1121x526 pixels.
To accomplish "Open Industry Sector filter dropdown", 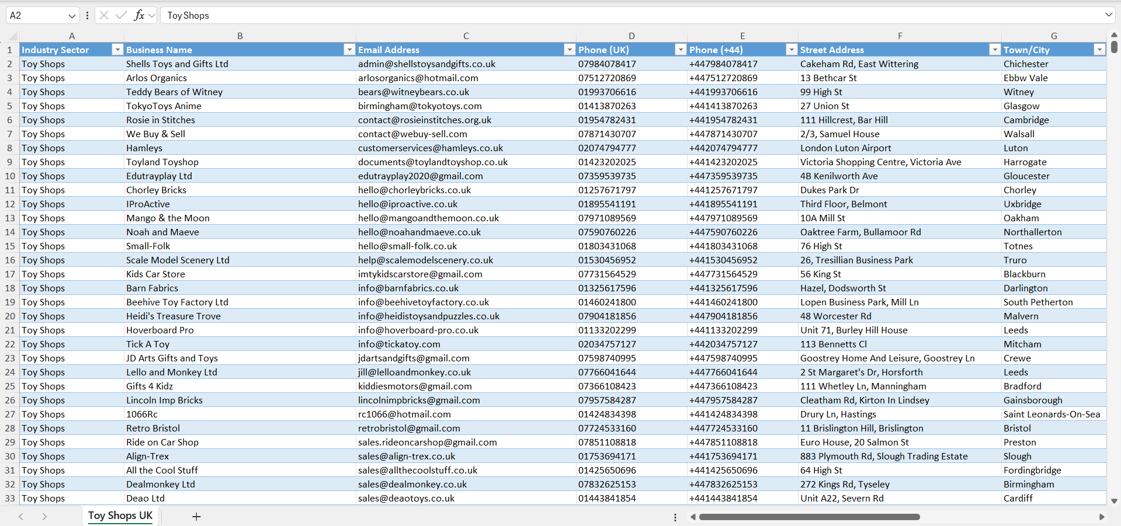I will tap(117, 50).
